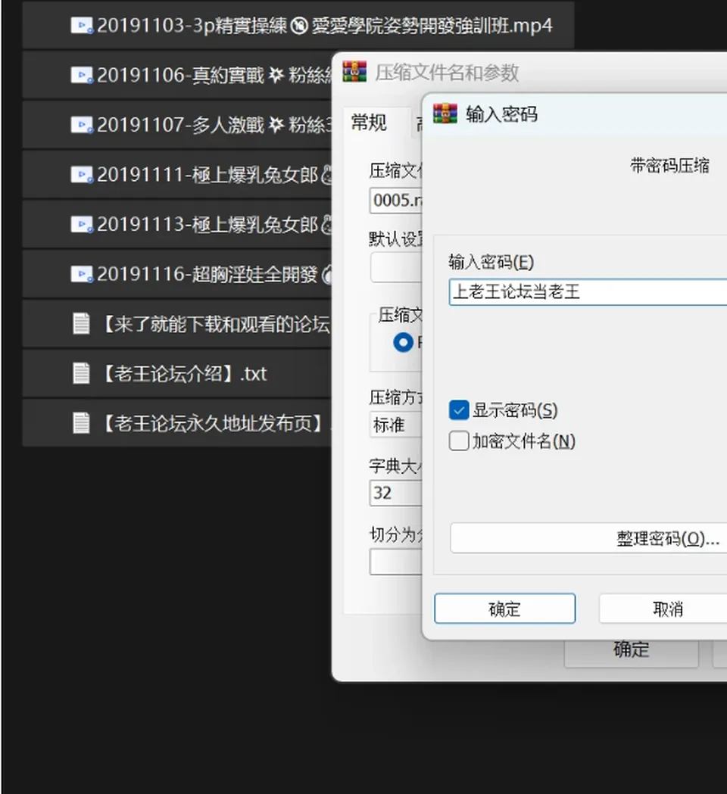Click the empty 切分为分卷 size field
727x794 pixels.
(395, 562)
